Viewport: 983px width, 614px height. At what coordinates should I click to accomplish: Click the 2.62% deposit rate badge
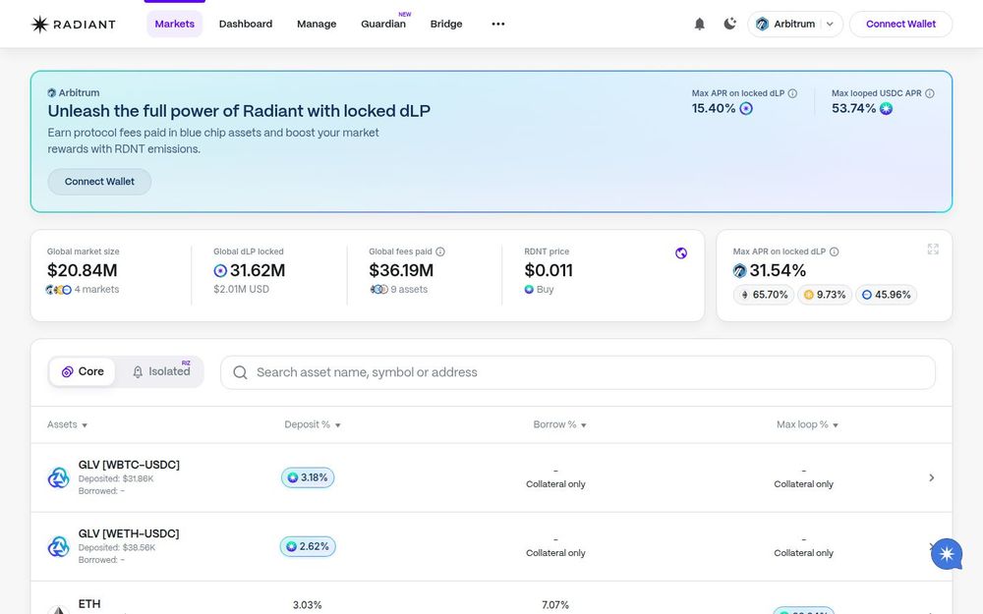point(308,546)
